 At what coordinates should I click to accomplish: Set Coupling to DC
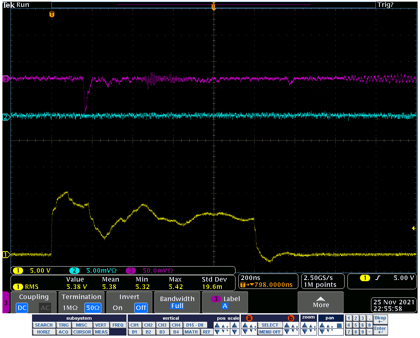pos(22,308)
